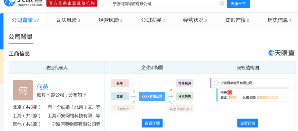Click the 法定代表人 column header
This screenshot has width=298, height=131.
click(57, 67)
